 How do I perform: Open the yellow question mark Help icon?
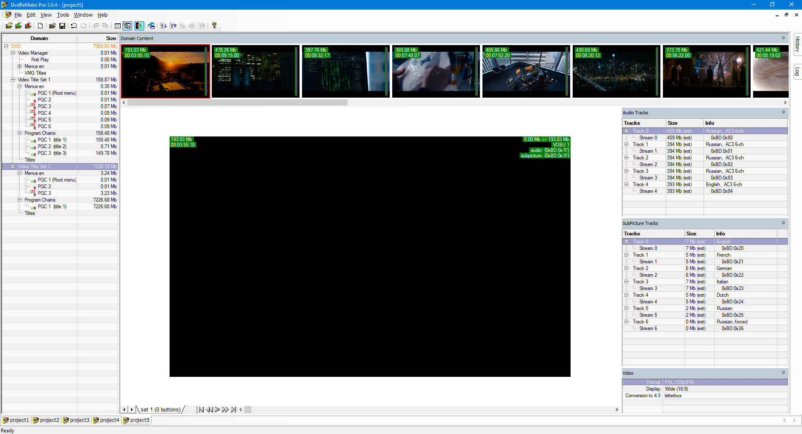coord(214,26)
